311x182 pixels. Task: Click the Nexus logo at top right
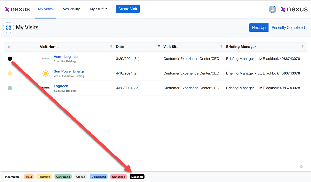[x=294, y=9]
